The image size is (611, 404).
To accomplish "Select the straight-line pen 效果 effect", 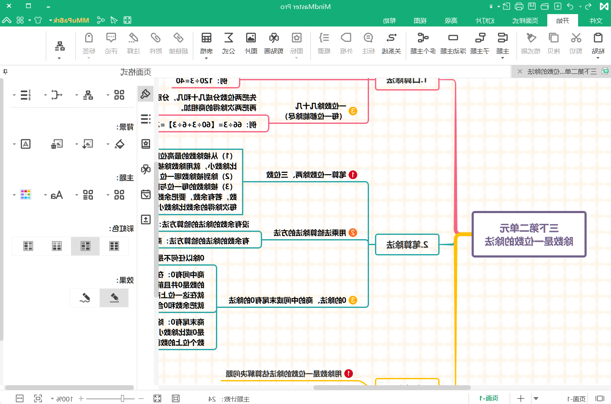I will pyautogui.click(x=114, y=298).
